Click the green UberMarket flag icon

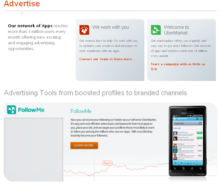click(x=156, y=30)
